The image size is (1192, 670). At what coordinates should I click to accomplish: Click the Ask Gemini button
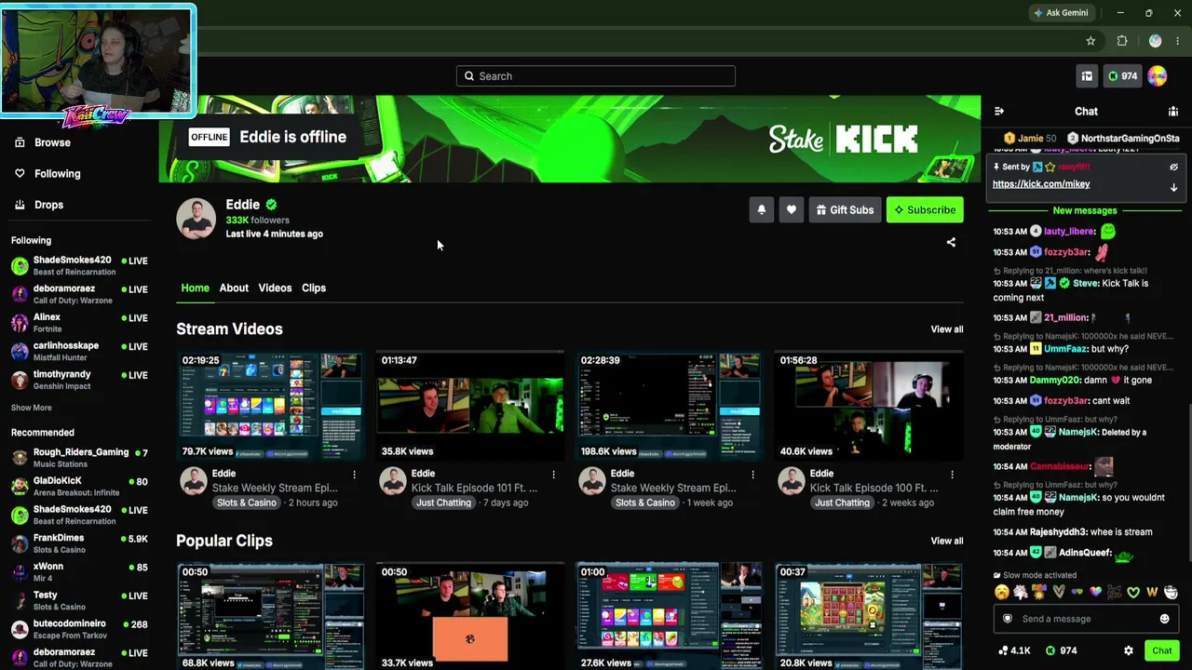coord(1061,13)
